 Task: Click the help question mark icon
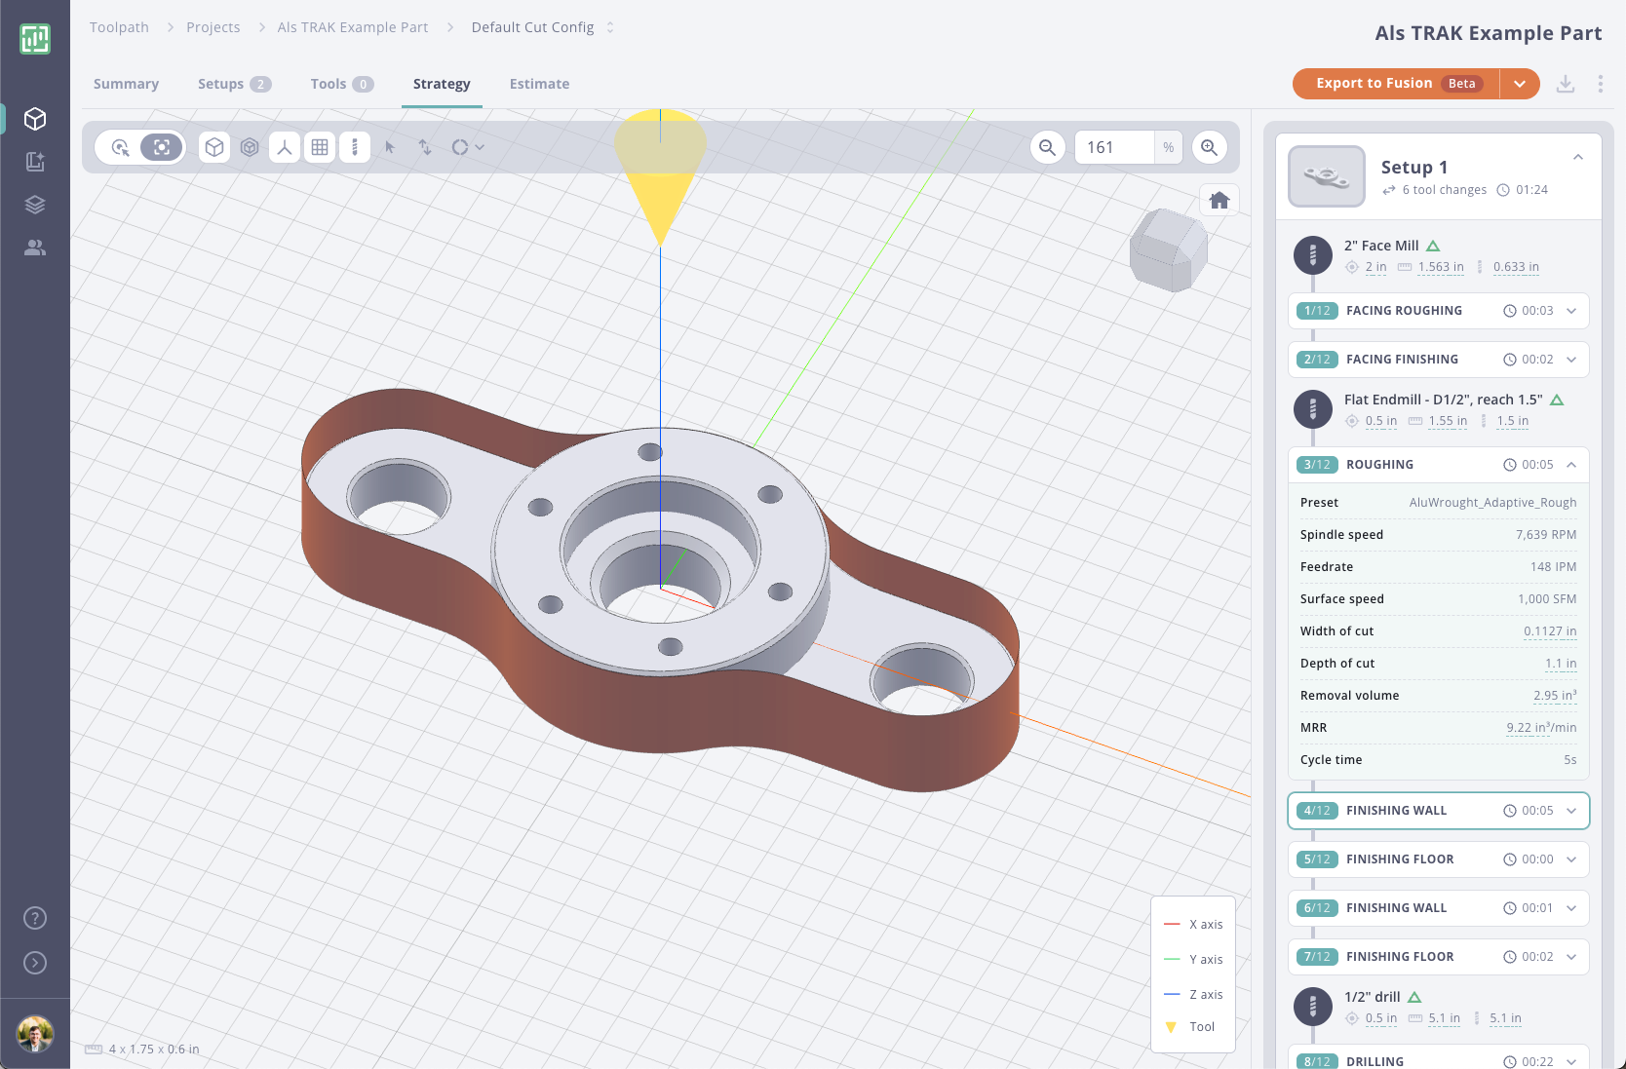pyautogui.click(x=35, y=918)
